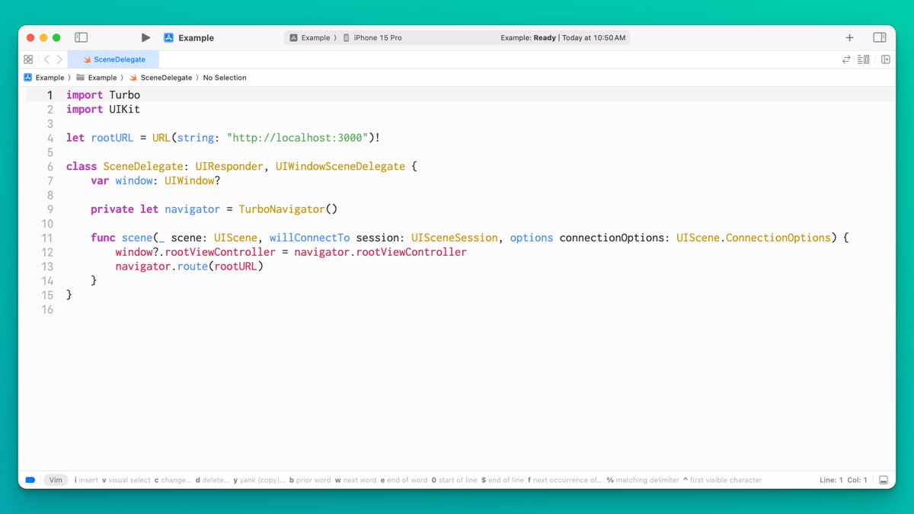Open the code review arrows button

click(x=846, y=59)
